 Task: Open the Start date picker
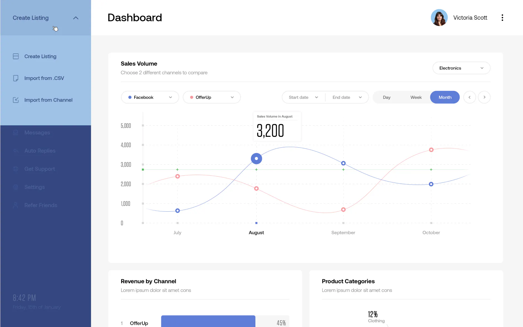pyautogui.click(x=304, y=97)
